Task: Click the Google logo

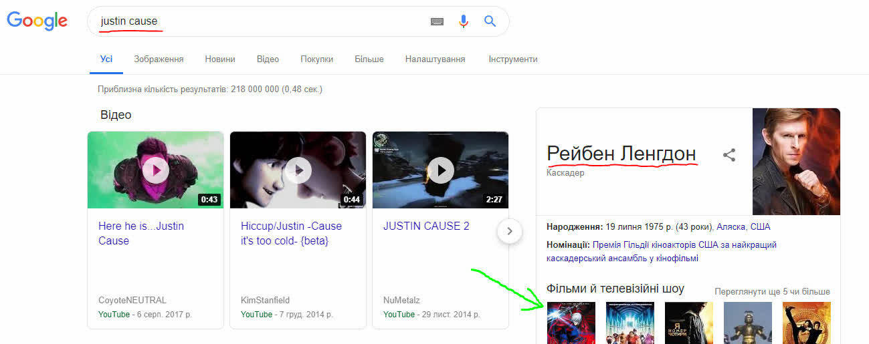Action: [37, 21]
